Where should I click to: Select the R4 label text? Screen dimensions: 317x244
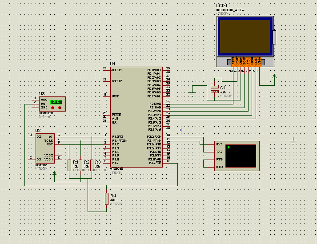click(x=113, y=196)
